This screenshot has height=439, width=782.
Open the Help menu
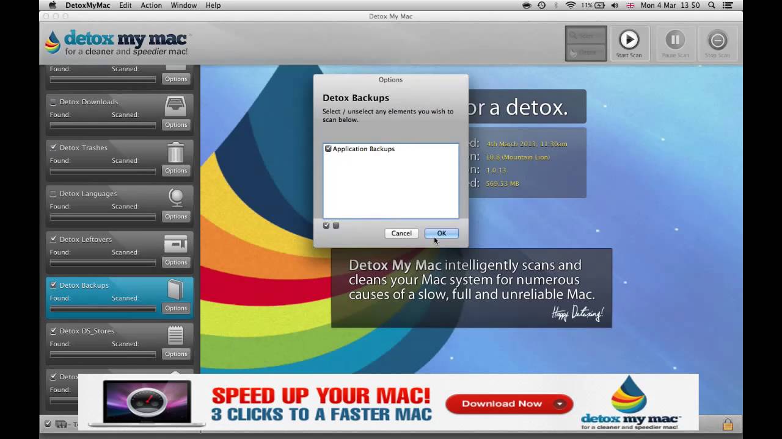(213, 5)
